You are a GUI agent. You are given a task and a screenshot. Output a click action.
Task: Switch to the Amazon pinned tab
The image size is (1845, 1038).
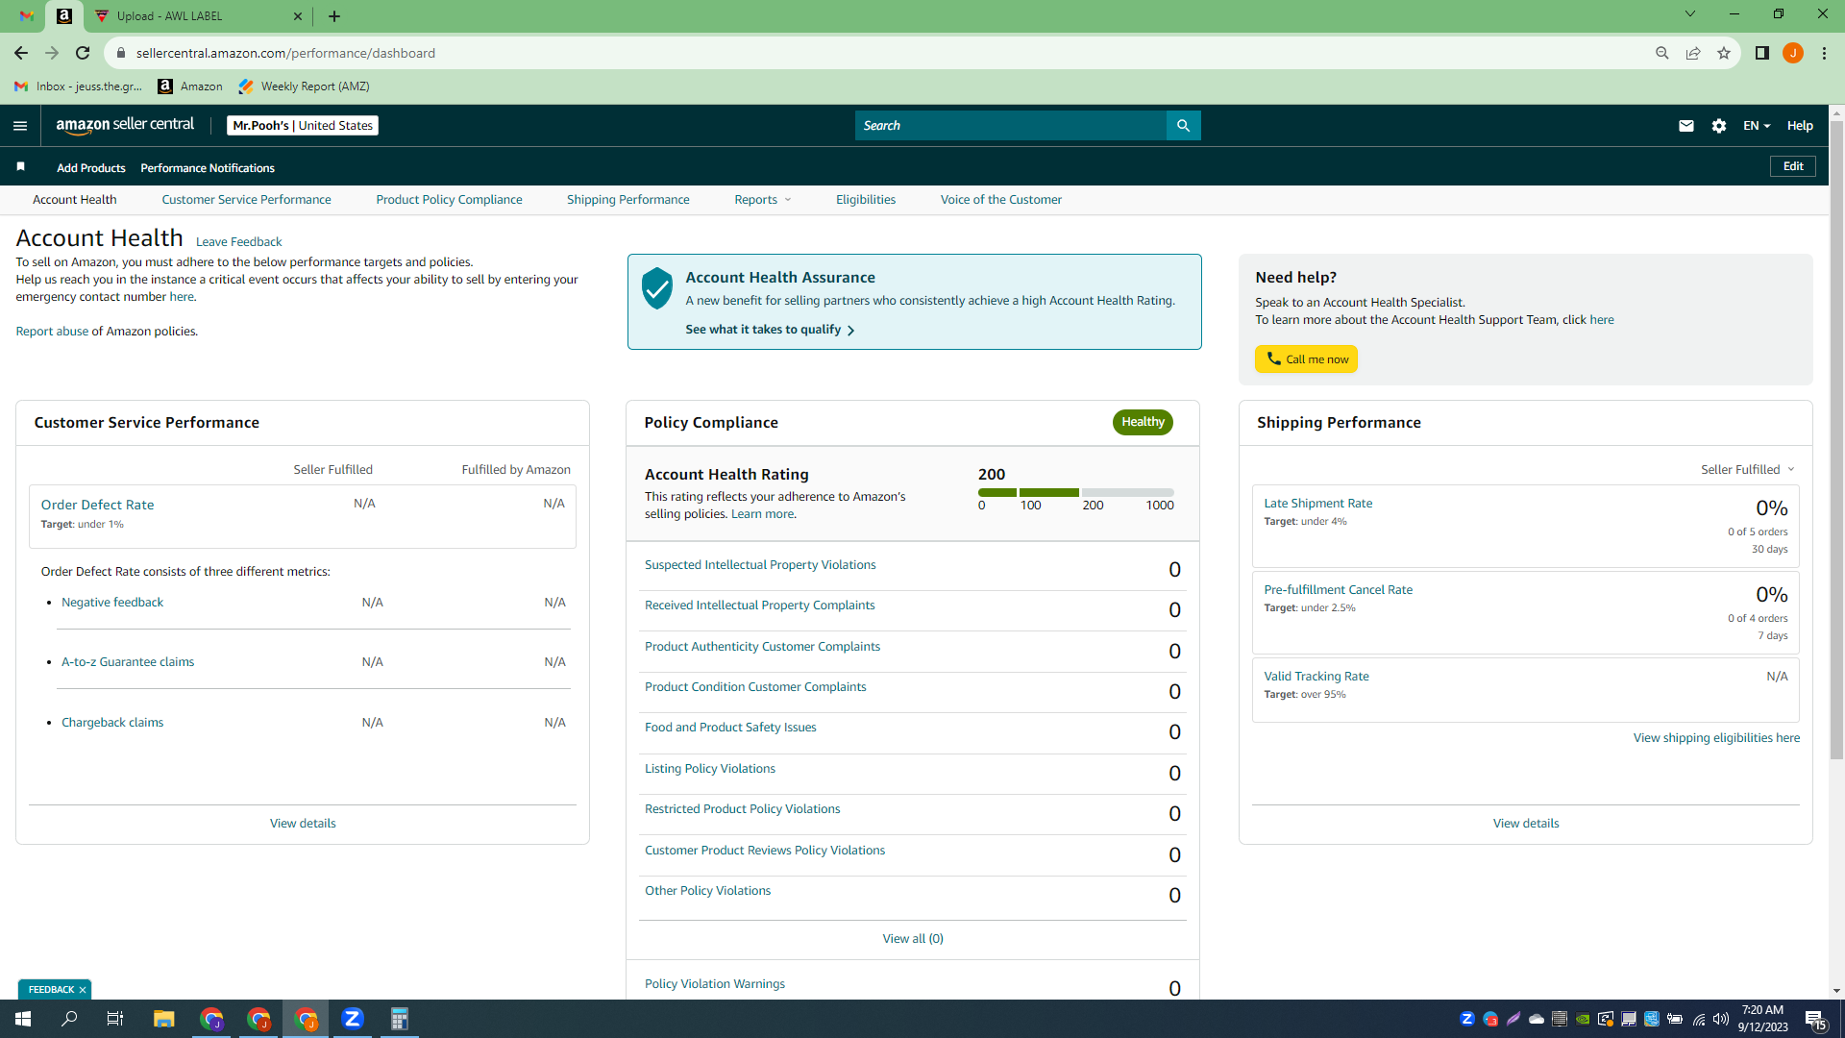pos(64,16)
